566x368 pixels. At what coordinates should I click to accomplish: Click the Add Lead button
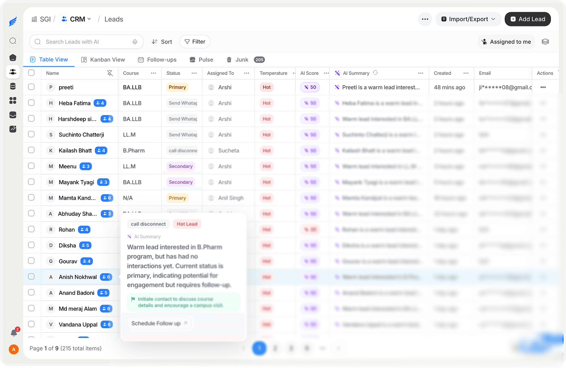tap(528, 19)
